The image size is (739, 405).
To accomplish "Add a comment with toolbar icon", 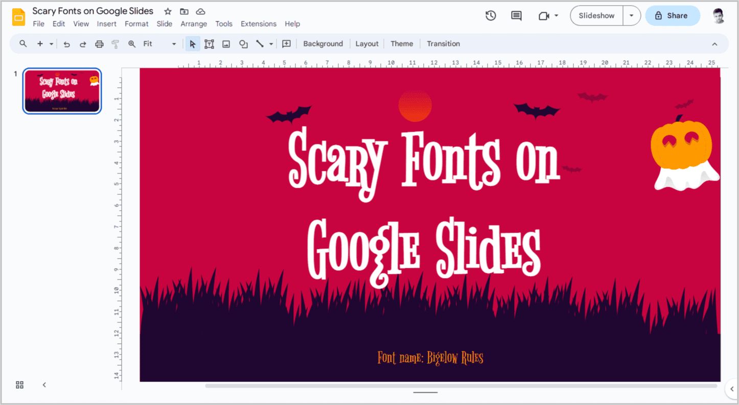I will coord(287,44).
